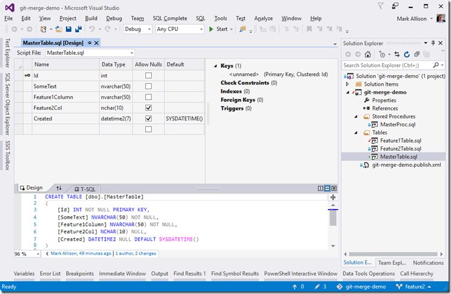This screenshot has width=451, height=294.
Task: Open the File menu
Action: [x=8, y=18]
